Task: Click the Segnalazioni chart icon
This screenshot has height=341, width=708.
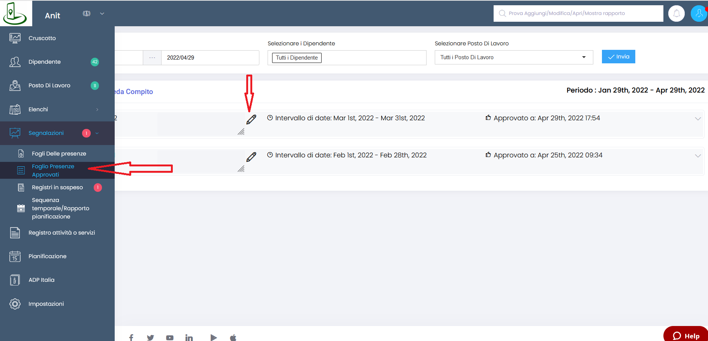Action: [x=15, y=133]
